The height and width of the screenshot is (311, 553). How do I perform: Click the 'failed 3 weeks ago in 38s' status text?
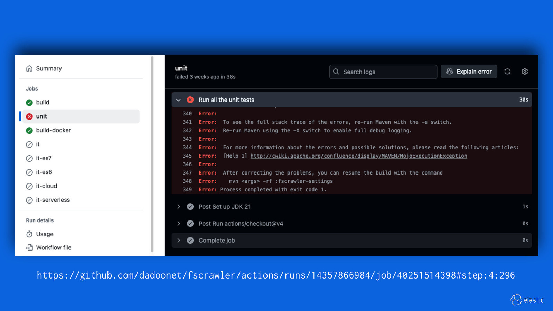(205, 77)
